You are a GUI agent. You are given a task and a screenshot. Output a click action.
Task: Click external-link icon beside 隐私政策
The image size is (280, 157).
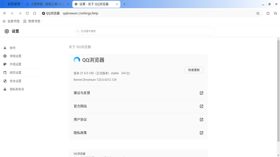(x=201, y=133)
